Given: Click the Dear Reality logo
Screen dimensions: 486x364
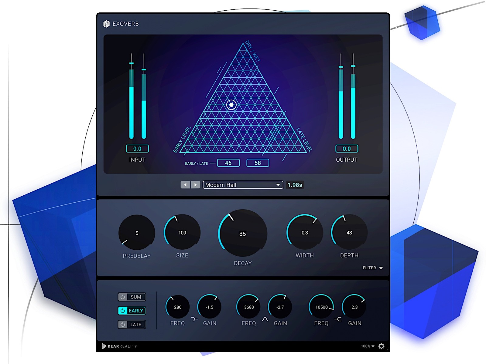Looking at the screenshot, I should point(119,346).
